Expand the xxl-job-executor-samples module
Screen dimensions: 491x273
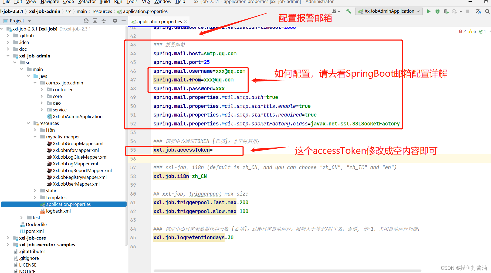(8, 245)
